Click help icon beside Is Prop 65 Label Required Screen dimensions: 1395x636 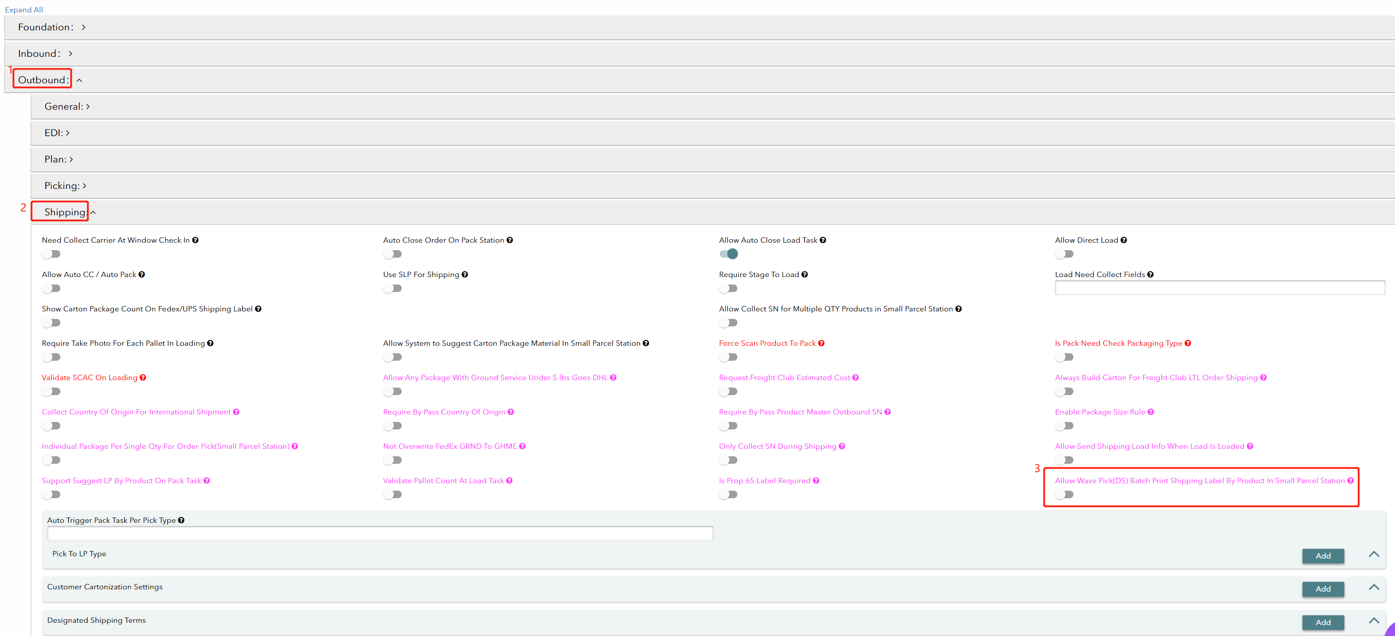(x=816, y=481)
